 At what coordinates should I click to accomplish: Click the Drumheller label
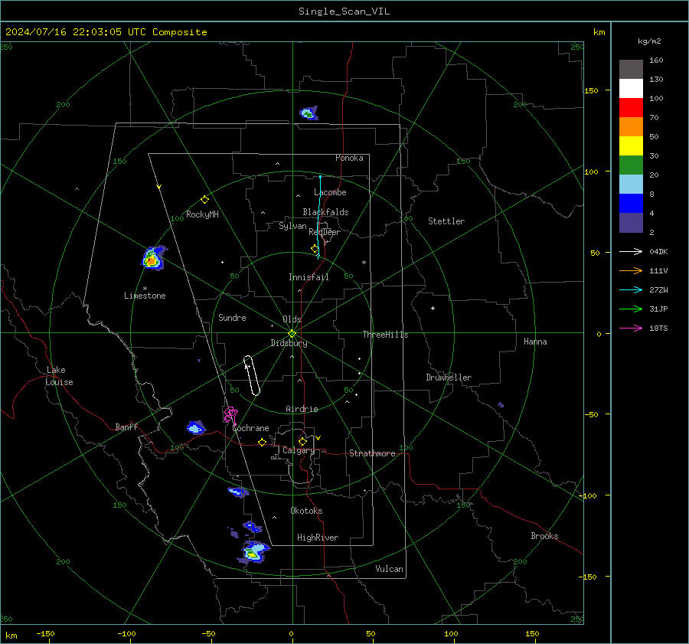[449, 378]
